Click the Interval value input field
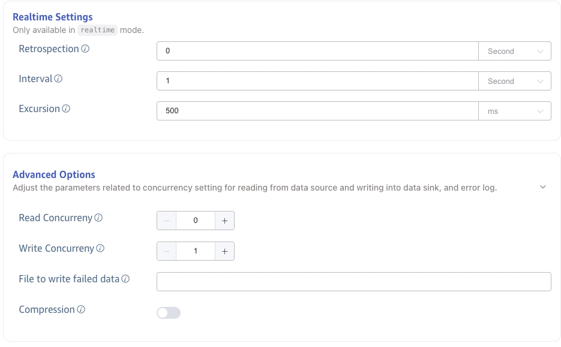 click(317, 81)
